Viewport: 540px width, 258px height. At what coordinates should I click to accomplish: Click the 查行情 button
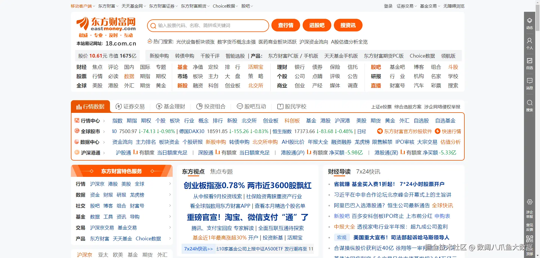coord(286,25)
